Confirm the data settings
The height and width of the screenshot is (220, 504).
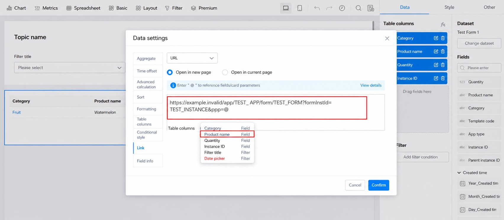tap(379, 185)
